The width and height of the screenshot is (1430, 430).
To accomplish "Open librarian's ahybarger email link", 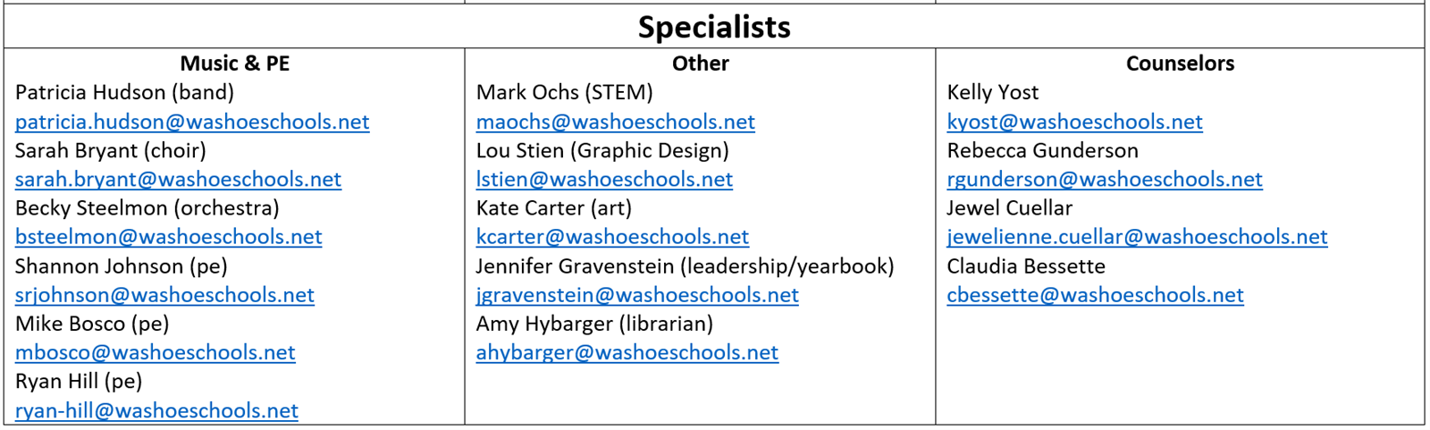I will [x=627, y=352].
